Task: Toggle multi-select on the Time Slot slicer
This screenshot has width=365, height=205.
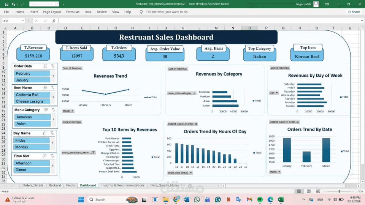Action: point(45,156)
